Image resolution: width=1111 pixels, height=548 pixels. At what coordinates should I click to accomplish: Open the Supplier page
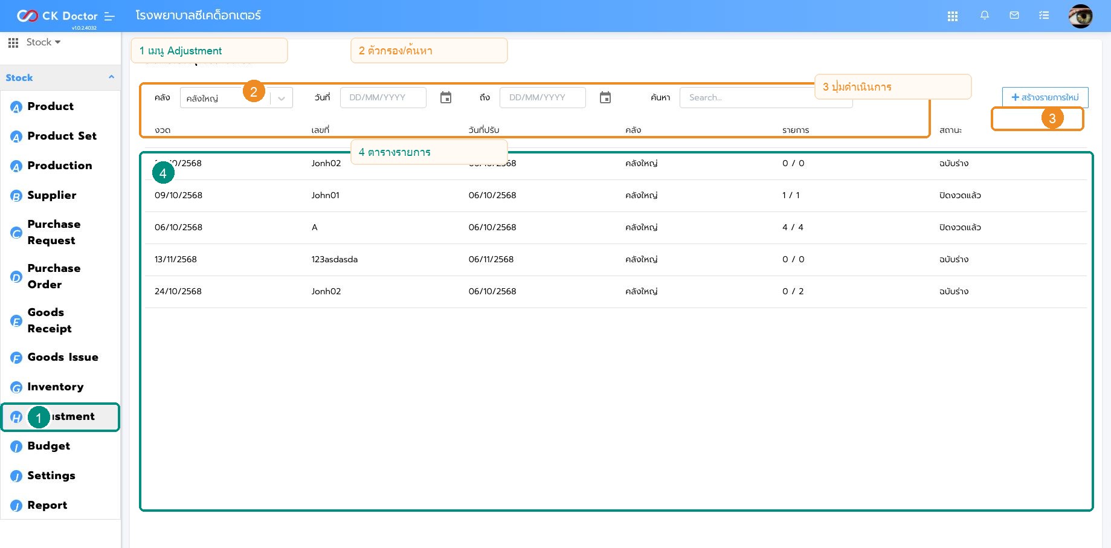click(x=52, y=195)
